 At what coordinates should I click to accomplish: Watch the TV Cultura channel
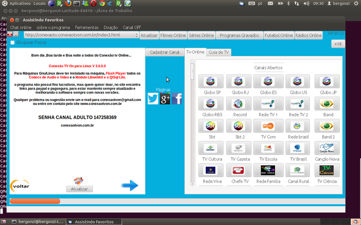211,148
